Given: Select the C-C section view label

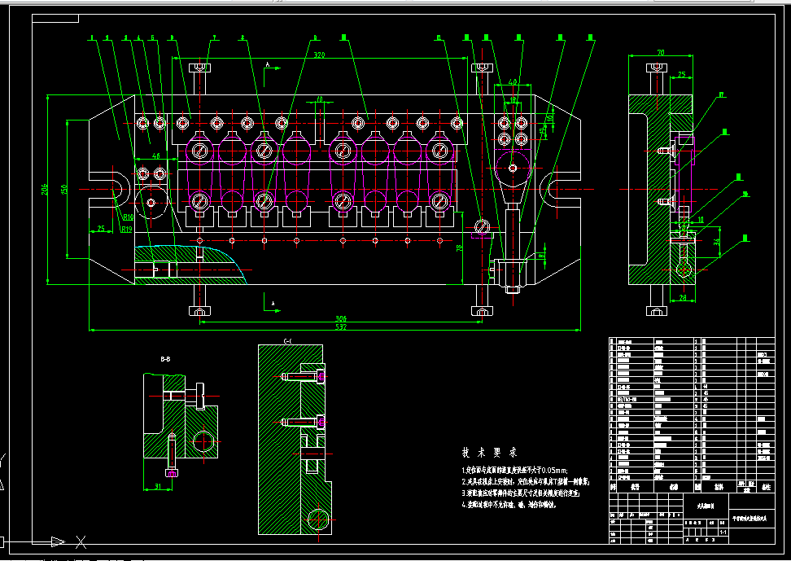Looking at the screenshot, I should 287,341.
